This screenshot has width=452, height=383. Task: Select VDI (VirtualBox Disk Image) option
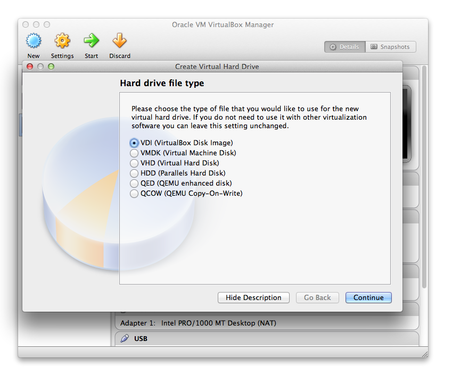[134, 143]
